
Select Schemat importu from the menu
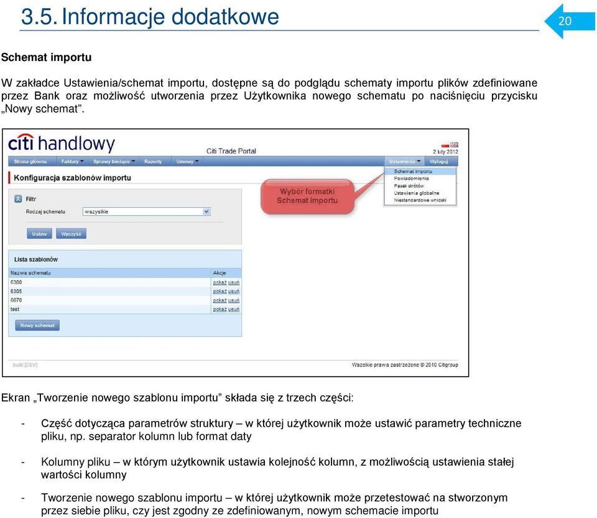pos(420,171)
